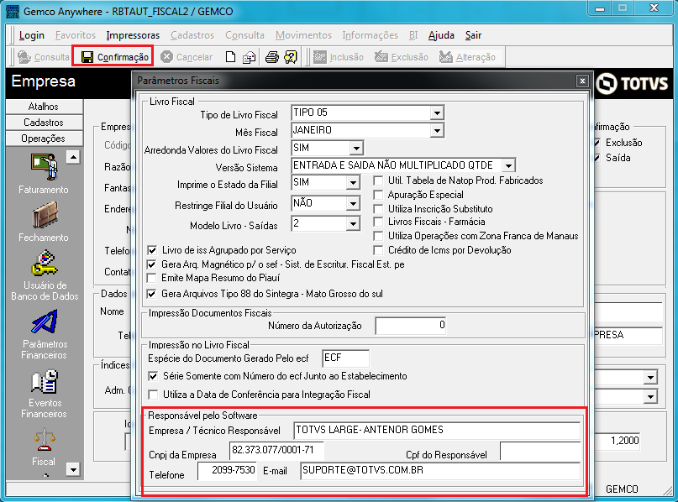Open the Fechamento briefcase icon
Image resolution: width=678 pixels, height=502 pixels.
point(44,216)
